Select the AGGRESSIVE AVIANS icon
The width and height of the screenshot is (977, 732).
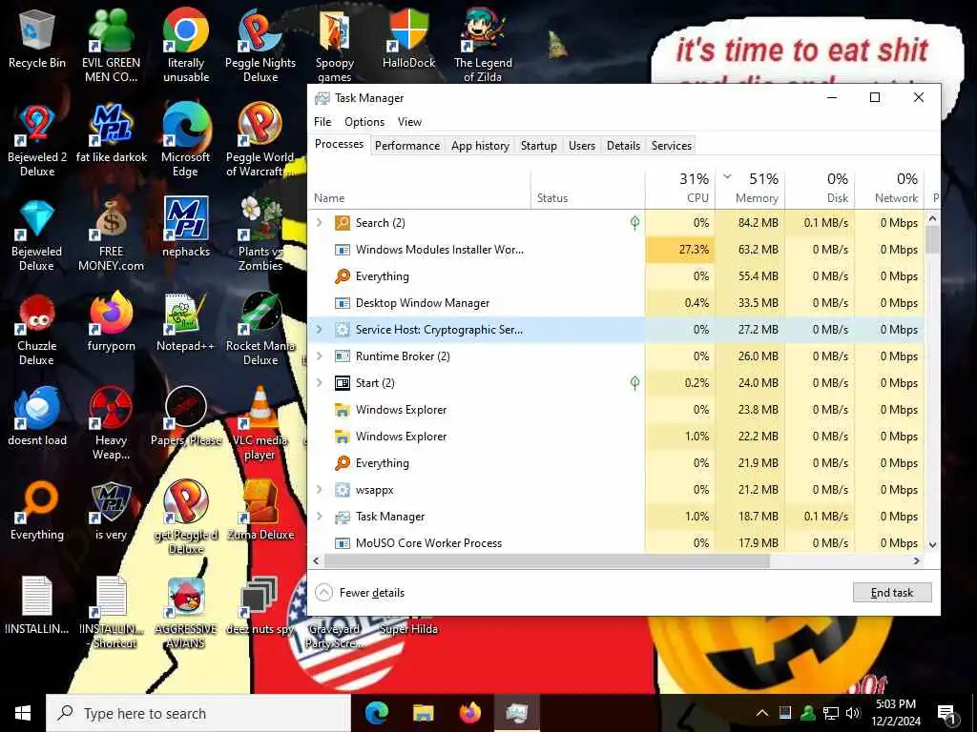pyautogui.click(x=186, y=615)
